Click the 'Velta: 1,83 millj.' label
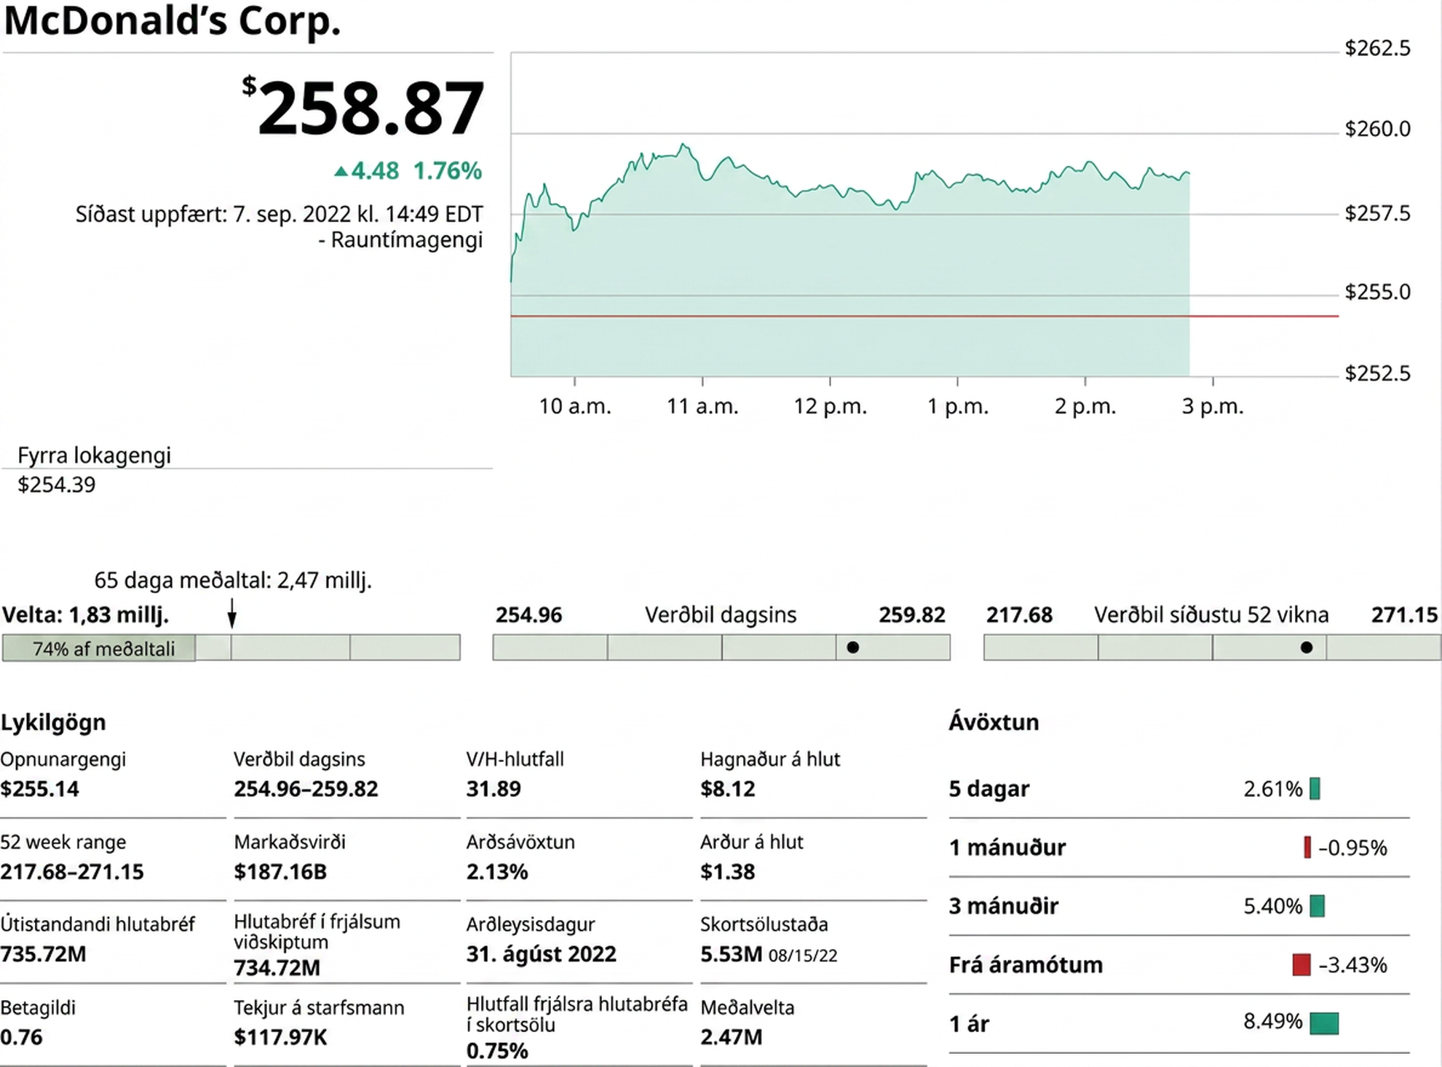The width and height of the screenshot is (1442, 1067). [x=85, y=615]
